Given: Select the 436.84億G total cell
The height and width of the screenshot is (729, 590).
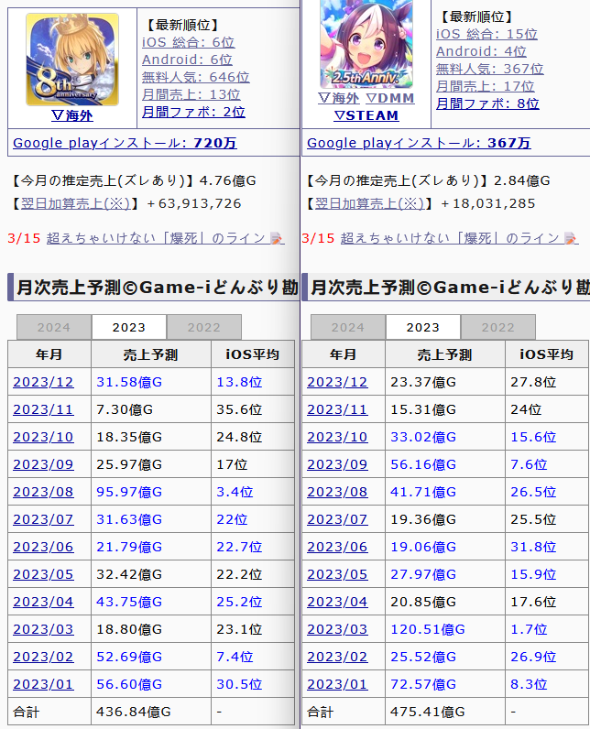Looking at the screenshot, I should (151, 712).
